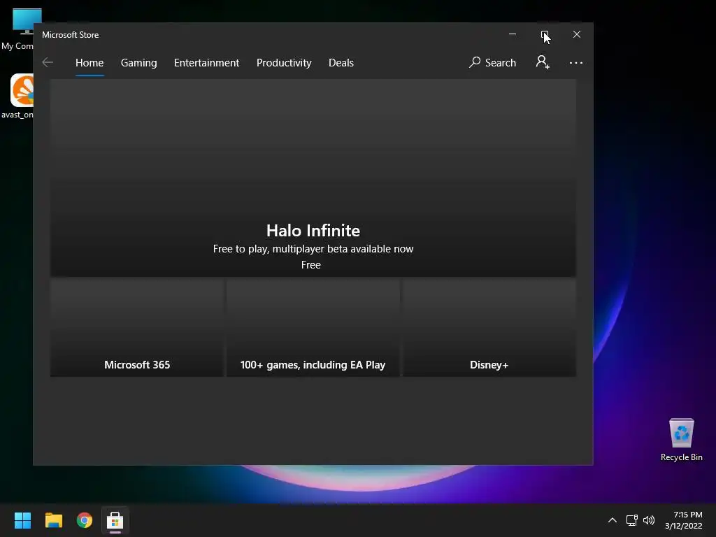
Task: Open the Home tab
Action: 89,62
